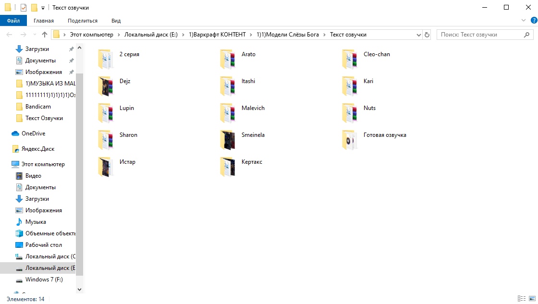This screenshot has width=538, height=304.
Task: Open the Истар folder icon
Action: coord(105,167)
